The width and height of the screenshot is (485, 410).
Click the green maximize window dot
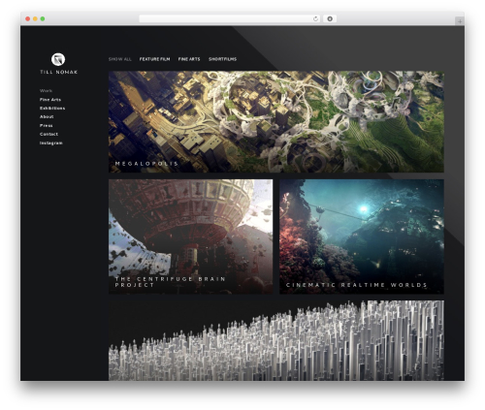[43, 18]
